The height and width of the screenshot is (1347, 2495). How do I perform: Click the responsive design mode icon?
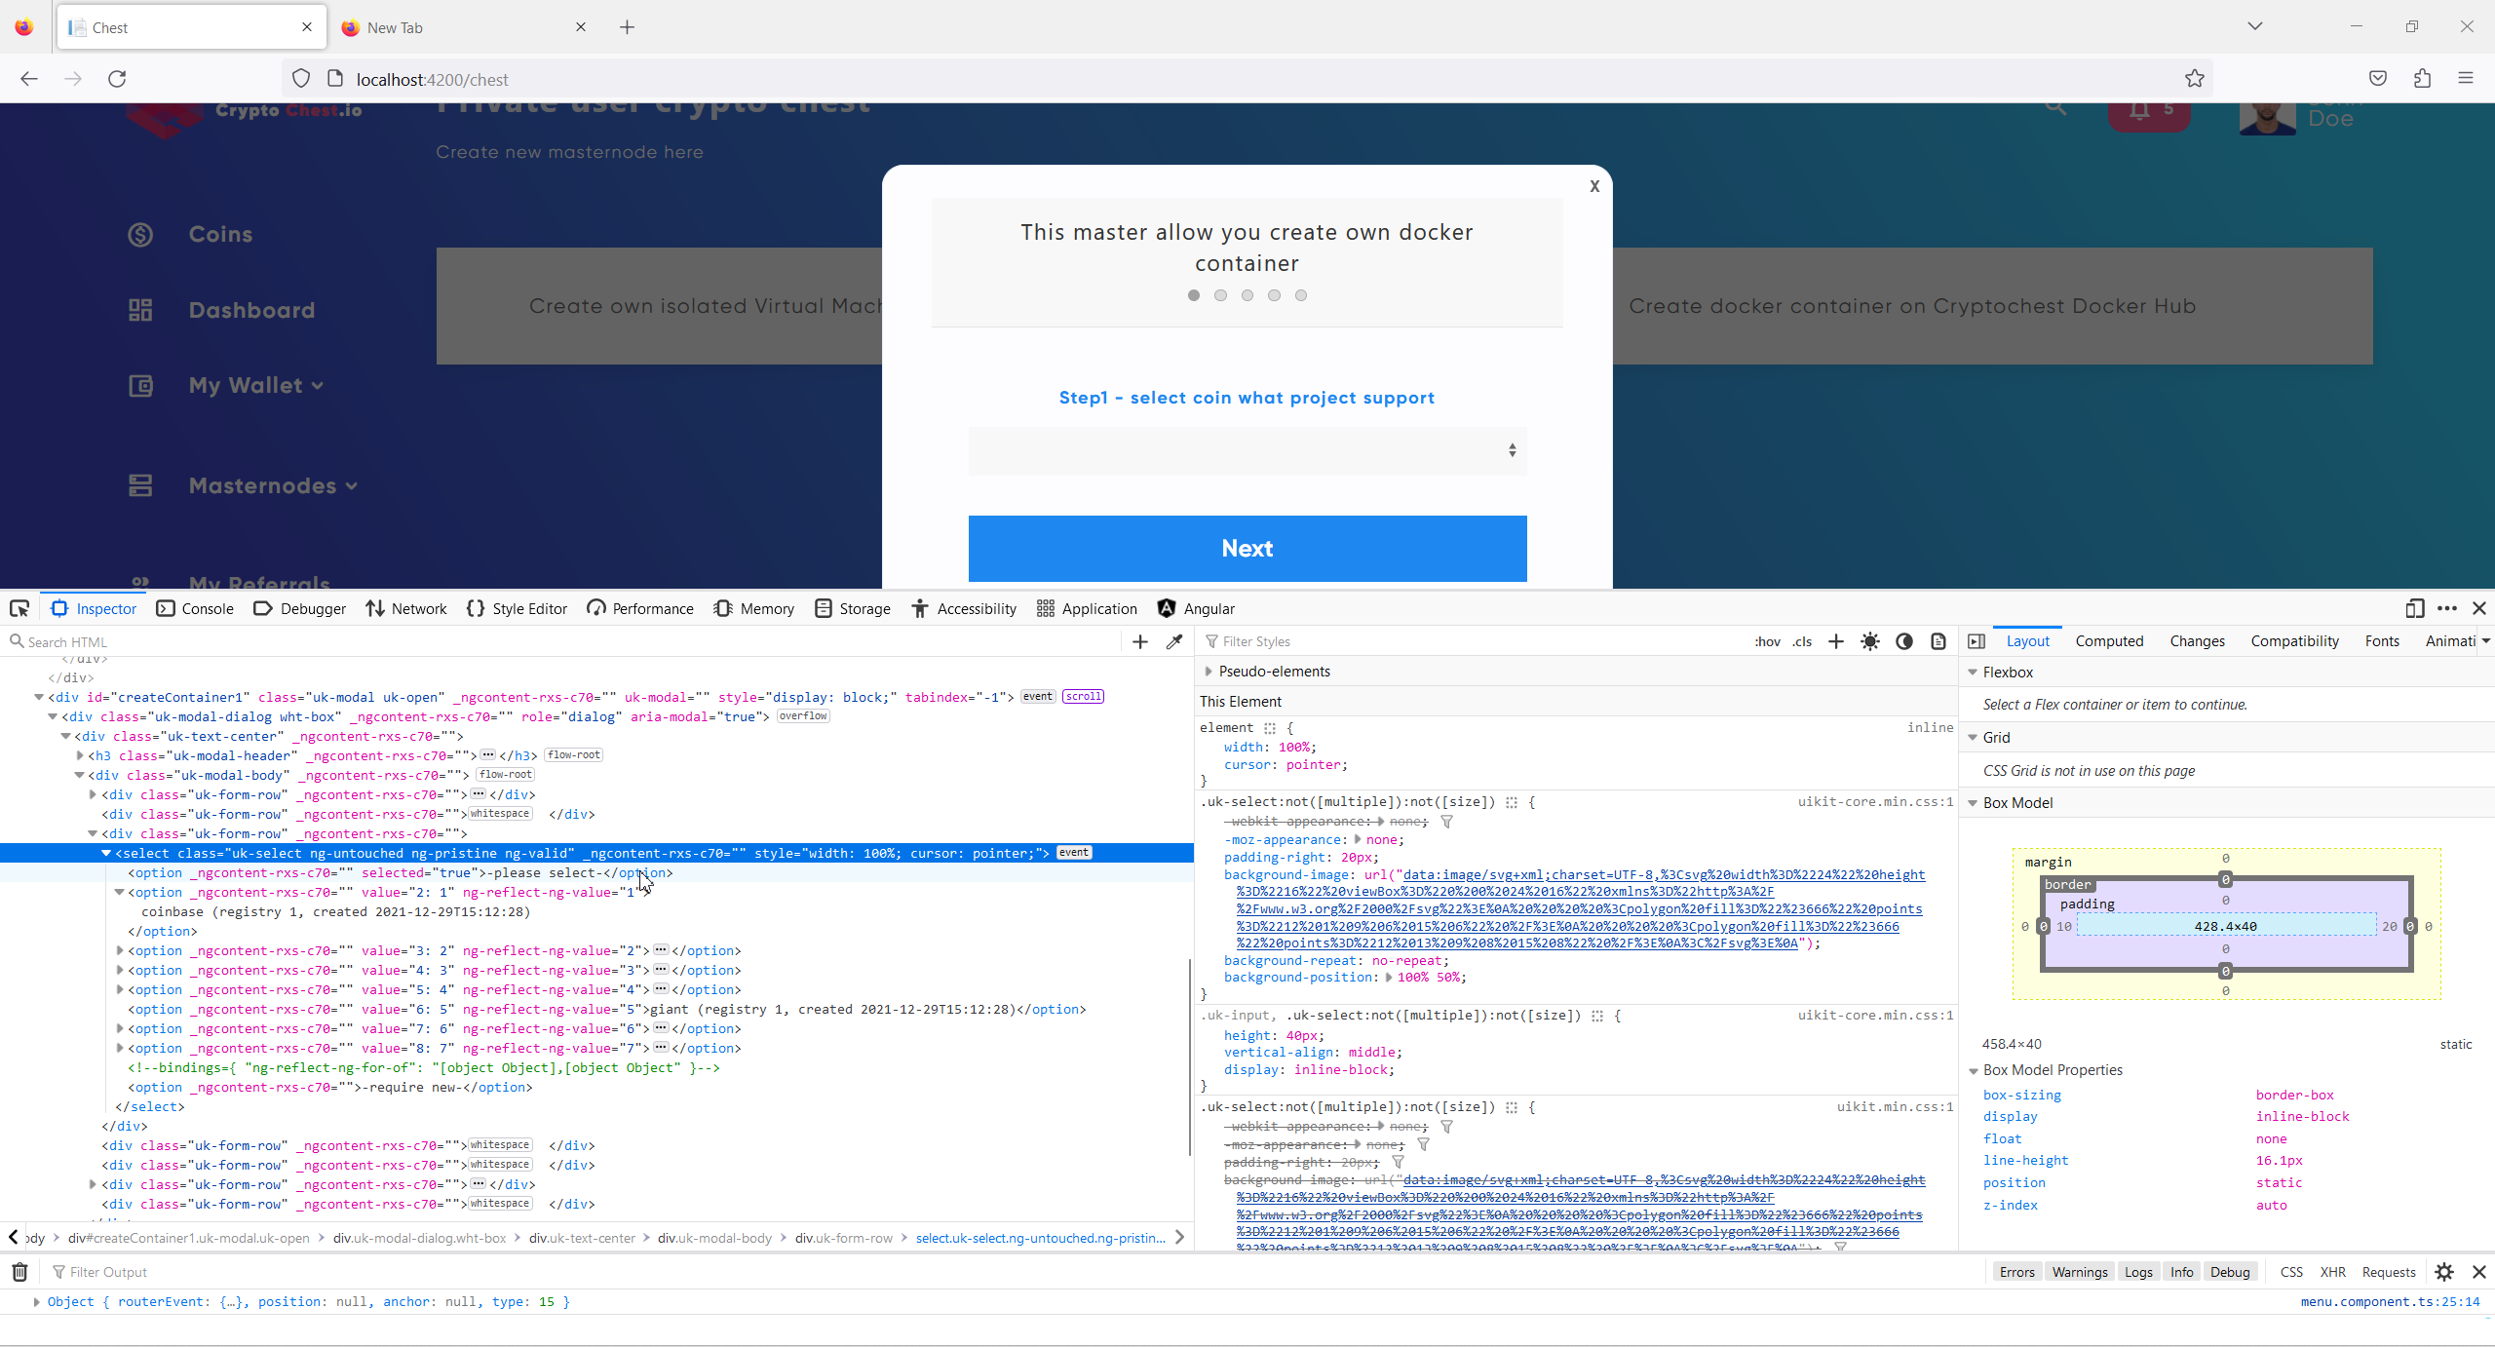click(2414, 608)
